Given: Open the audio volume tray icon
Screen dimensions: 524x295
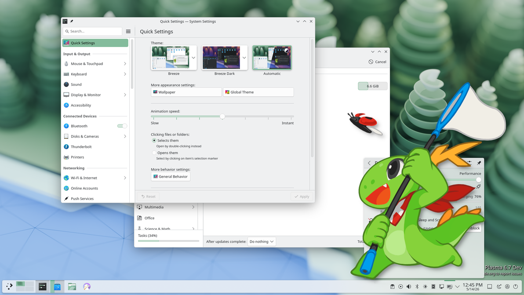Looking at the screenshot, I should coord(409,287).
